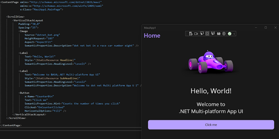Image resolution: width=279 pixels, height=139 pixels.
Task: Click the Button element tag in code
Action: pyautogui.click(x=24, y=93)
